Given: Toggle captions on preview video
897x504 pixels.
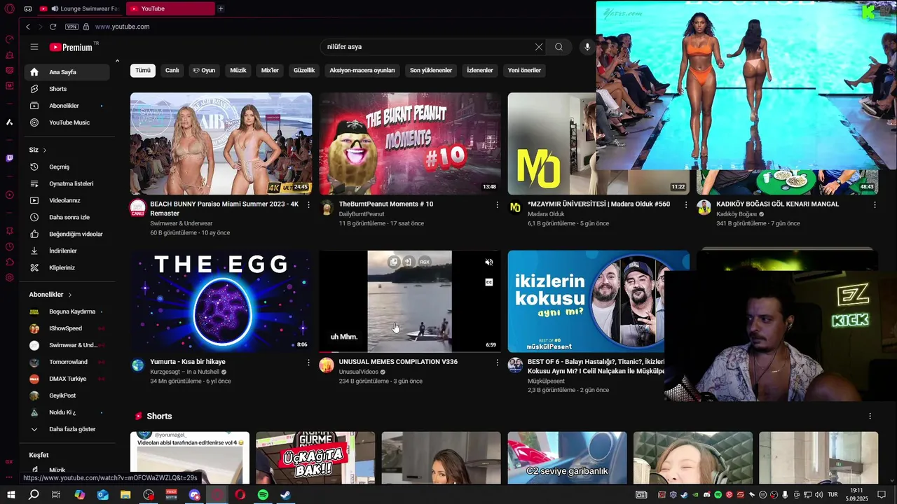Looking at the screenshot, I should (x=489, y=283).
